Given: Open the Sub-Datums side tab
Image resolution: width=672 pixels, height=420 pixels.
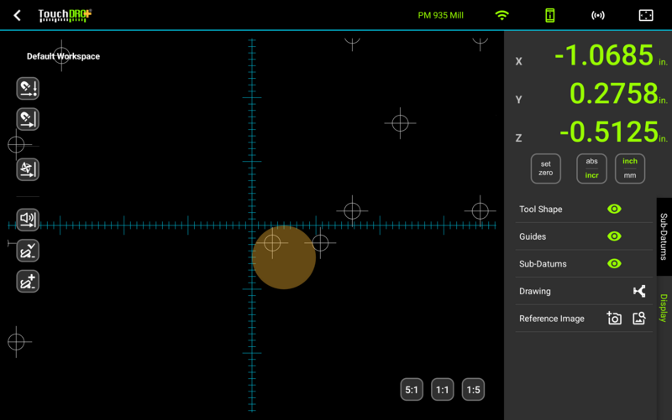Looking at the screenshot, I should [664, 236].
